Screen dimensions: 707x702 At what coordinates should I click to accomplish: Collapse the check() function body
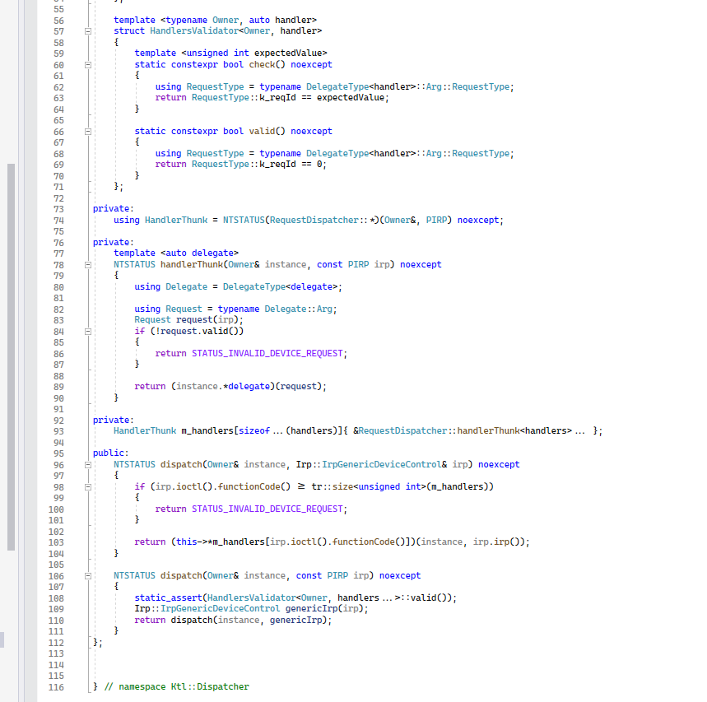point(88,64)
